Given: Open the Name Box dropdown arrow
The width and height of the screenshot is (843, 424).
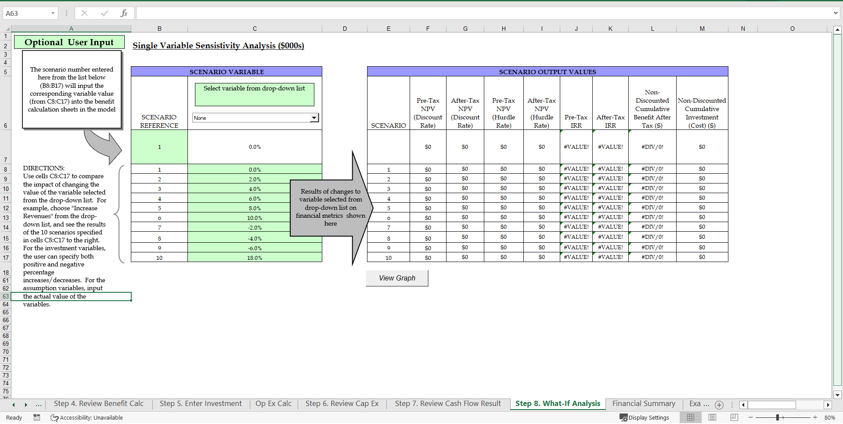Looking at the screenshot, I should click(x=54, y=13).
